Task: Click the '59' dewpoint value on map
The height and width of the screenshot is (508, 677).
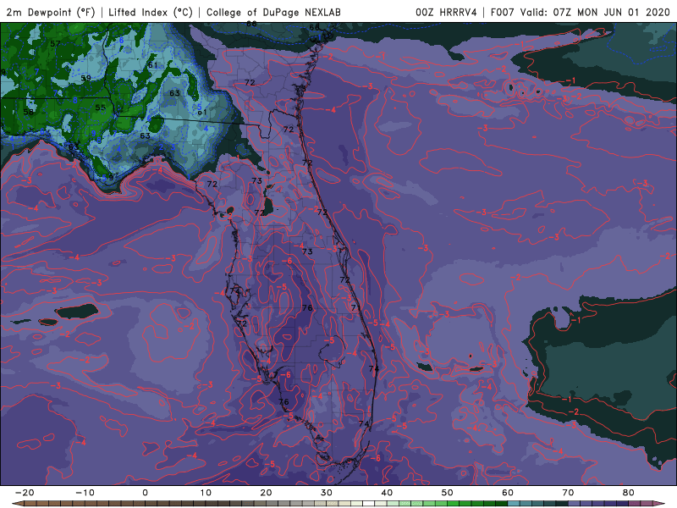Action: 86,78
